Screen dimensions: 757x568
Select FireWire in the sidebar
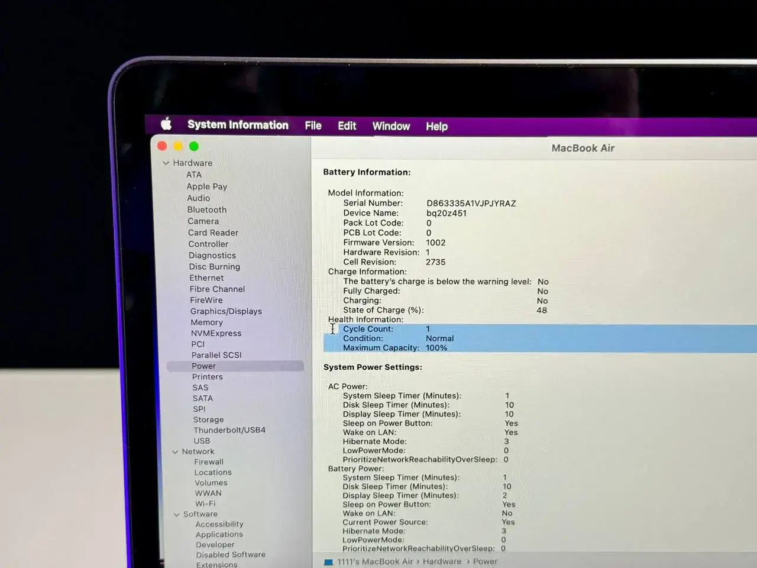pyautogui.click(x=206, y=300)
